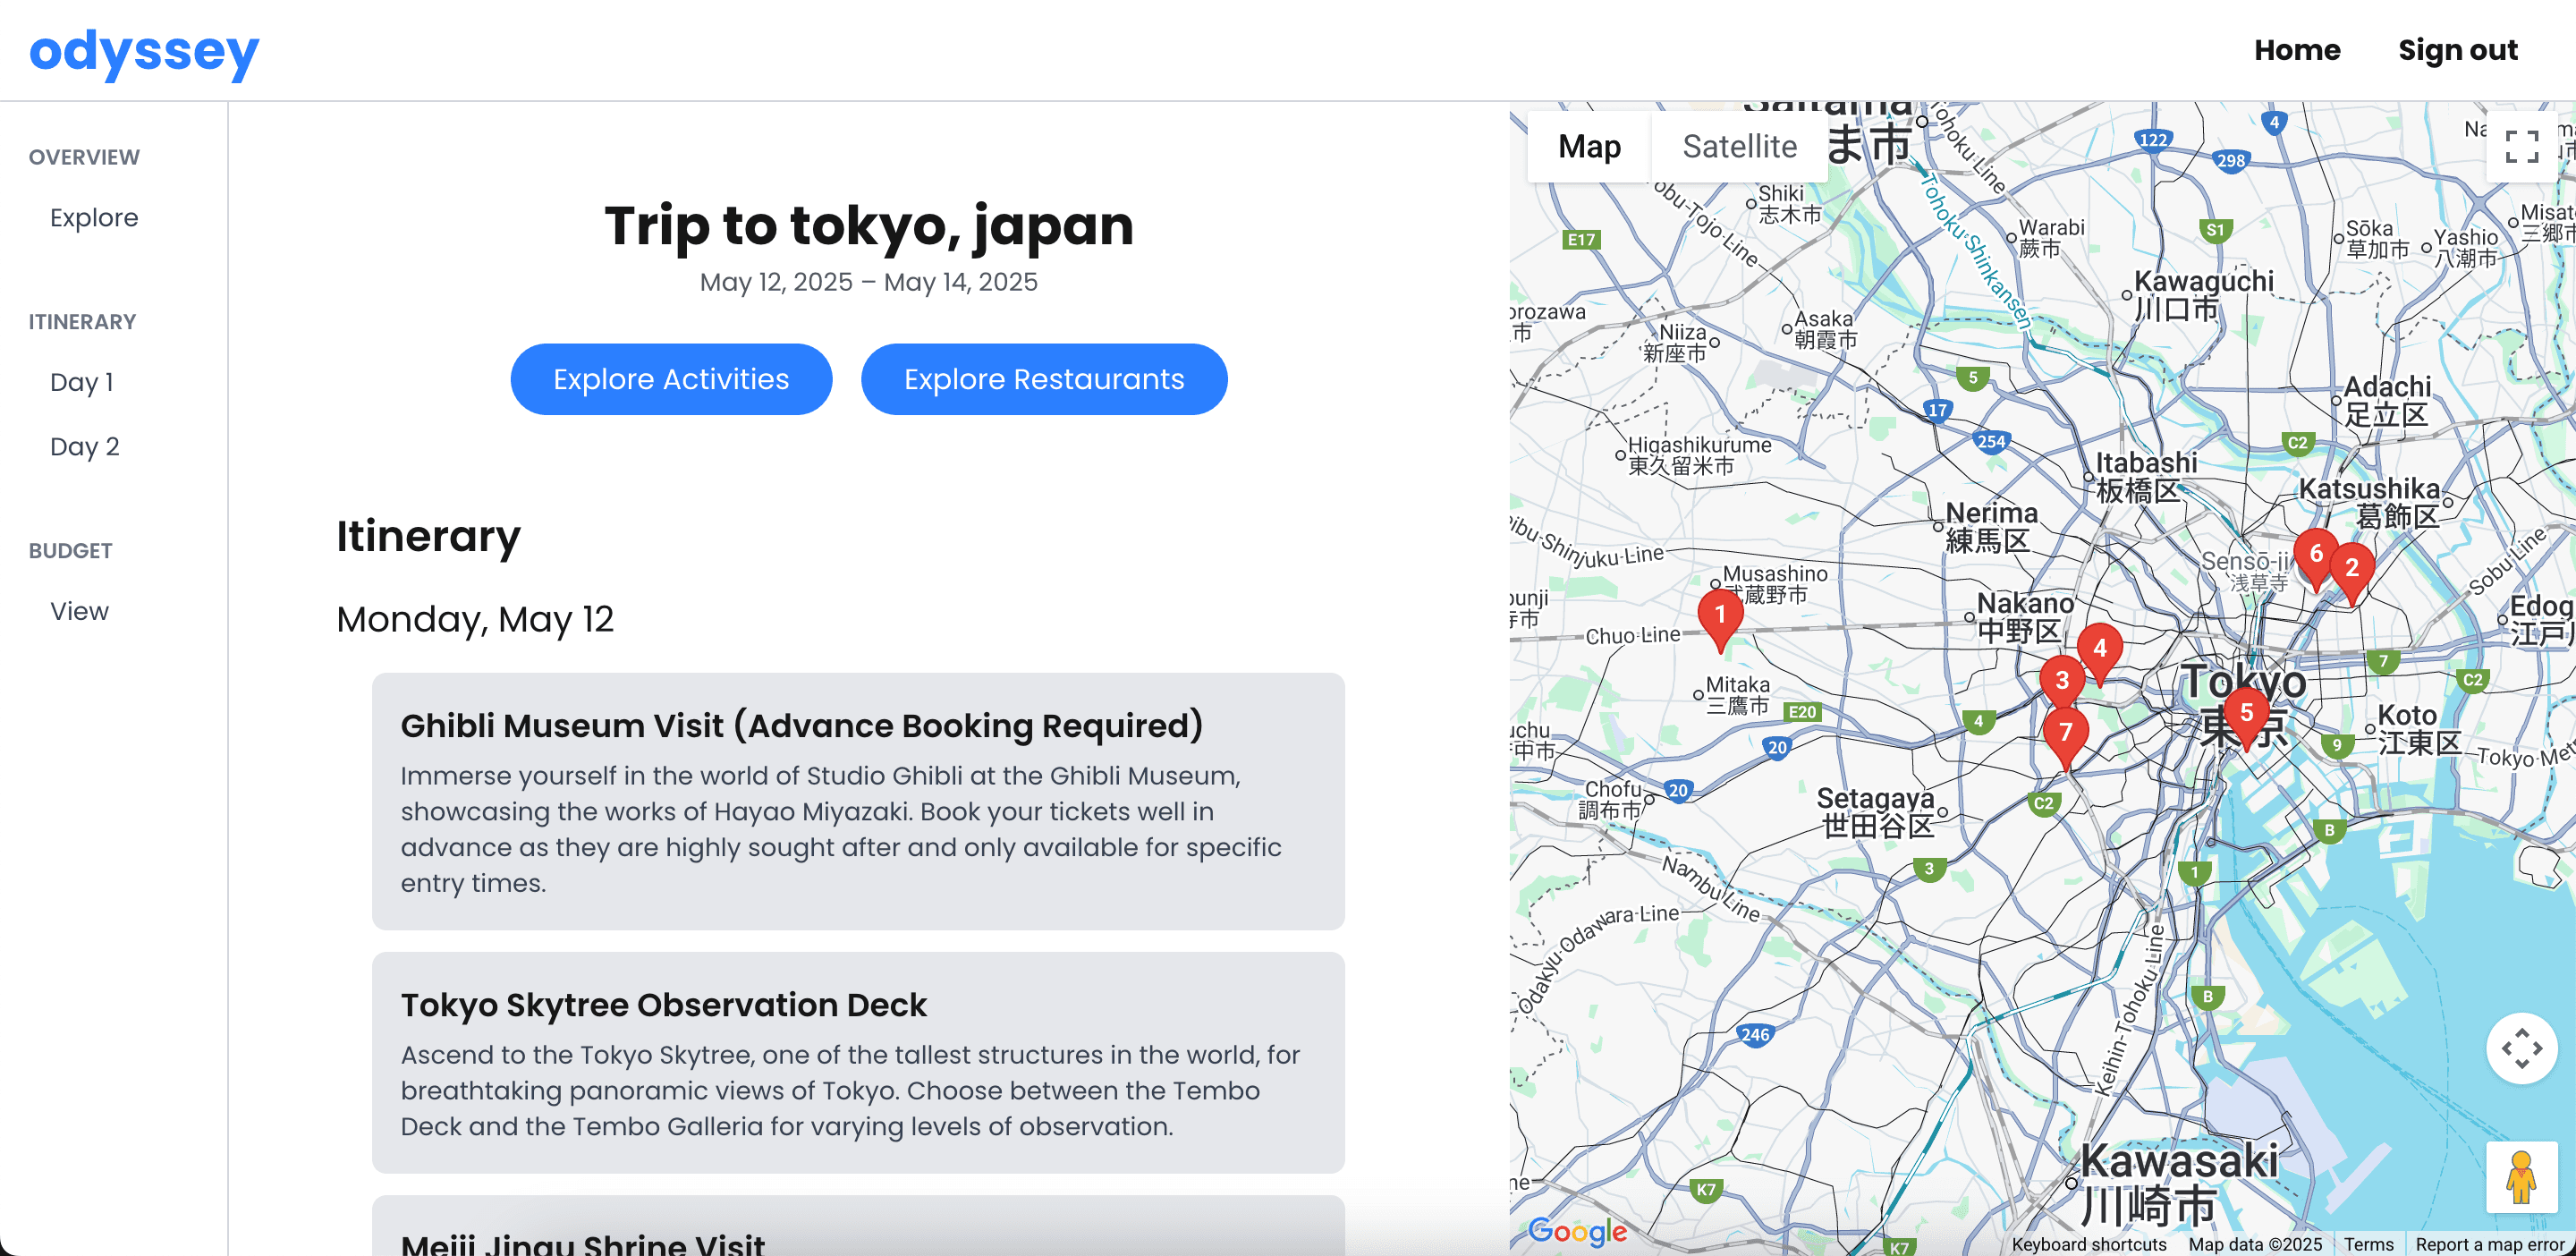
Task: Jump to Day 1 itinerary
Action: 81,382
